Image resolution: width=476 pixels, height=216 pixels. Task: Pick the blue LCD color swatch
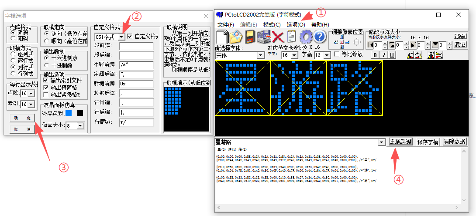pyautogui.click(x=69, y=113)
